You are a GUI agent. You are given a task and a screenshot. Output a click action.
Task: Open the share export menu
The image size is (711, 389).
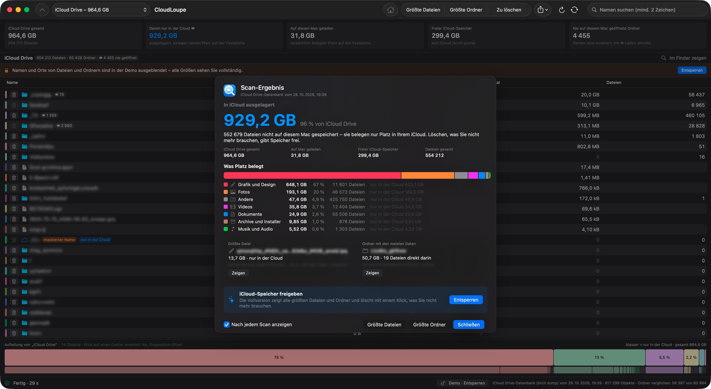[x=542, y=10]
